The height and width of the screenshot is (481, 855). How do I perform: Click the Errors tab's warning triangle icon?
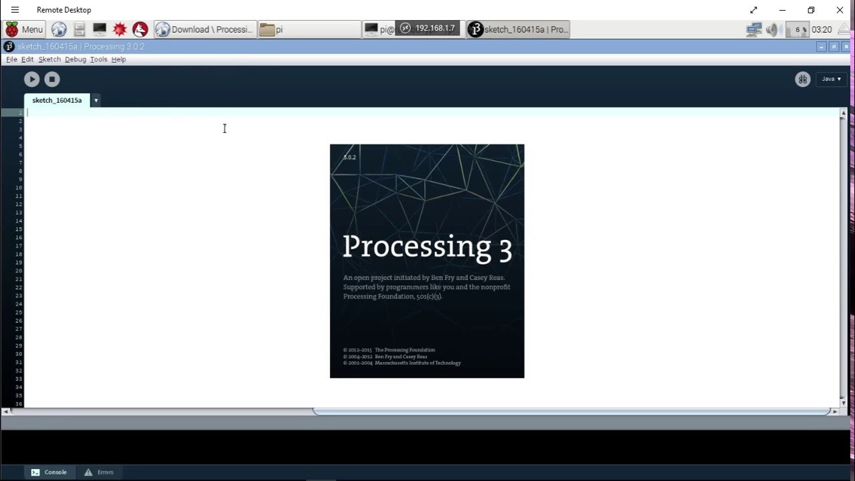88,472
